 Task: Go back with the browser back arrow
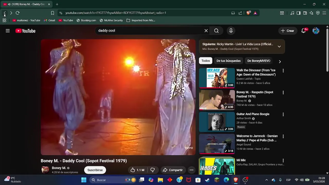point(5,13)
